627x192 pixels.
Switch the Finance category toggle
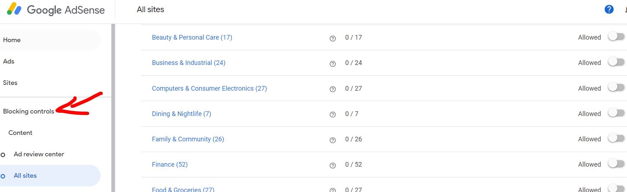616,164
